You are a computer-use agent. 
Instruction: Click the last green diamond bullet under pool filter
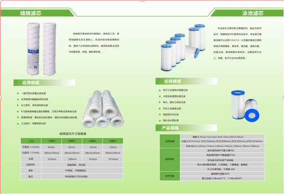point(160,121)
